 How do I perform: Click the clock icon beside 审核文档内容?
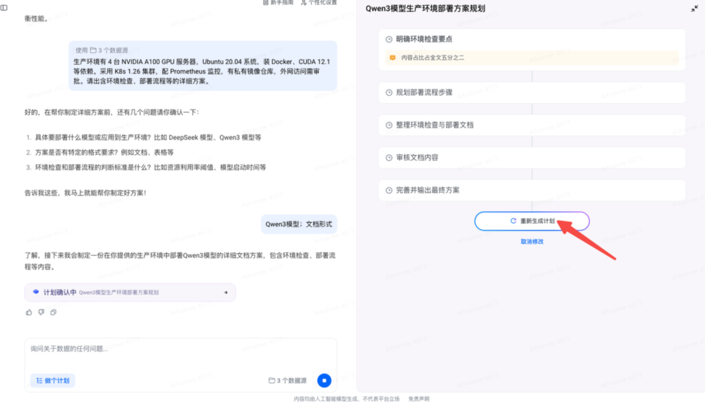point(389,158)
